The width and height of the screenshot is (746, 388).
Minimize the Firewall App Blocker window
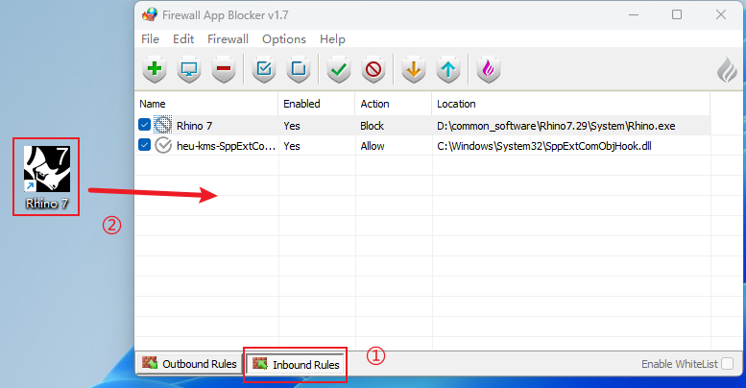pyautogui.click(x=634, y=14)
